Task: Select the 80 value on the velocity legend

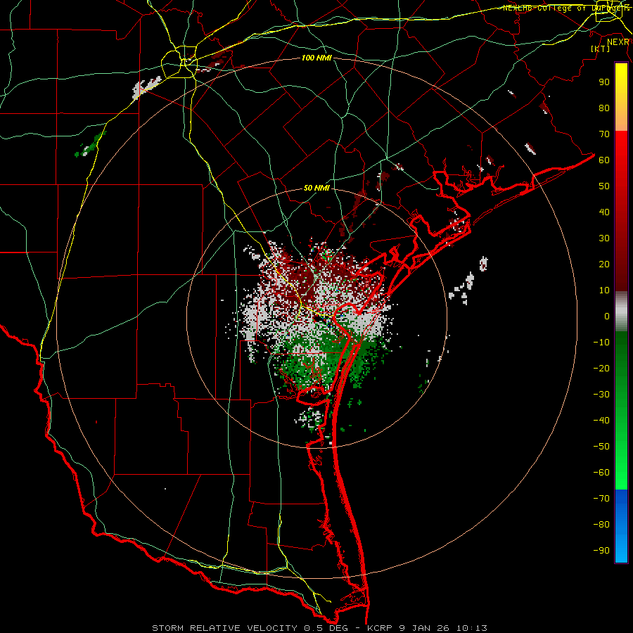Action: tap(604, 108)
